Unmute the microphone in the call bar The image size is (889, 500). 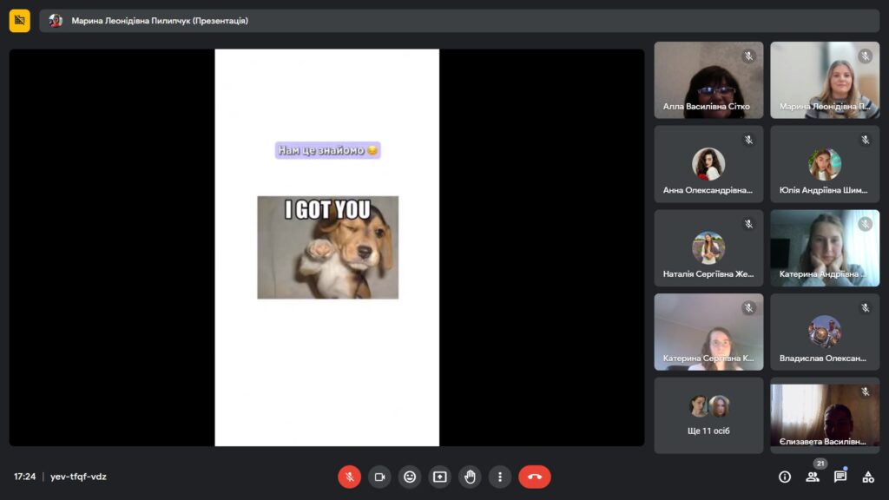click(x=349, y=477)
